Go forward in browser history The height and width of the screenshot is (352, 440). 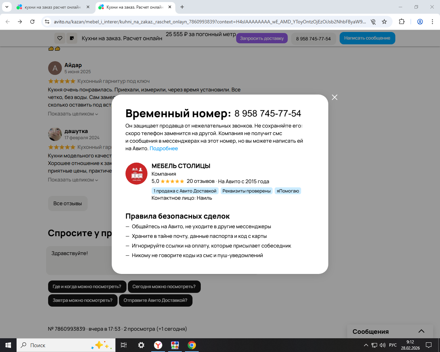pyautogui.click(x=20, y=22)
